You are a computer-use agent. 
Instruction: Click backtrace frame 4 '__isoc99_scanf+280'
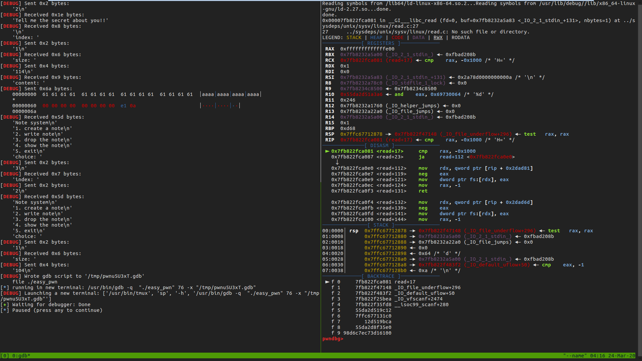click(x=421, y=305)
